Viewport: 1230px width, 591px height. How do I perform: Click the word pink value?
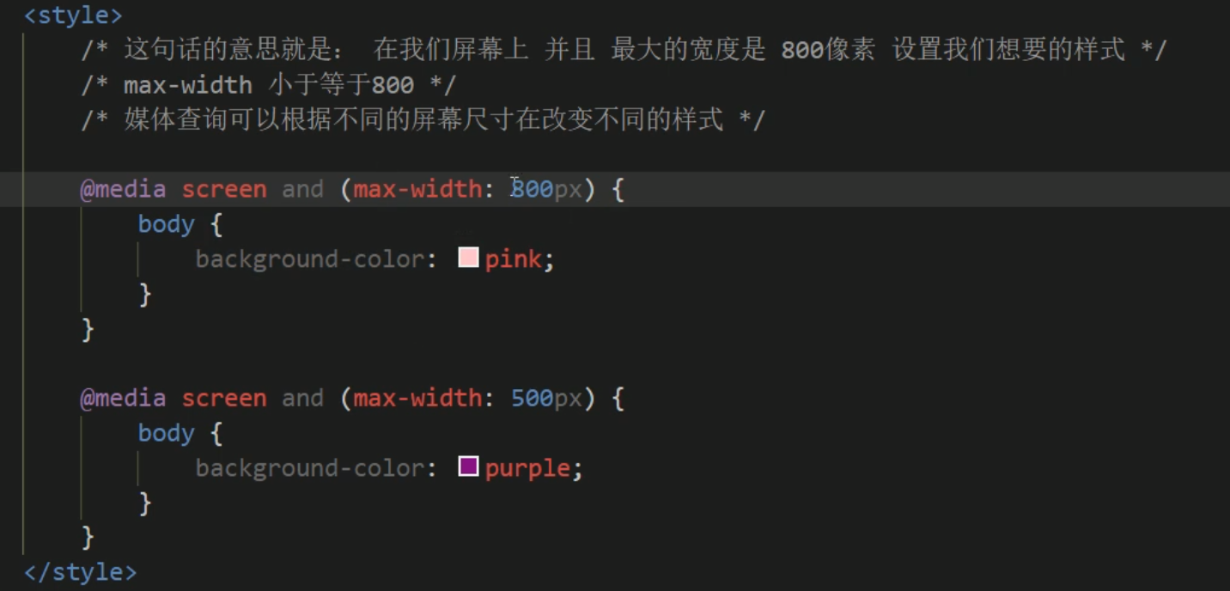click(x=513, y=259)
